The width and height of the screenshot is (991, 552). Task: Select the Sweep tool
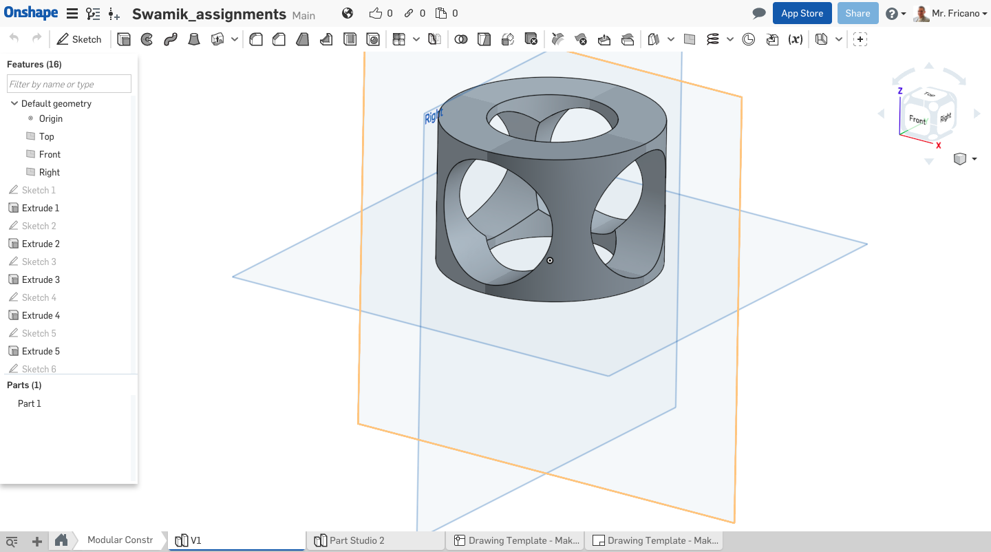coord(171,39)
